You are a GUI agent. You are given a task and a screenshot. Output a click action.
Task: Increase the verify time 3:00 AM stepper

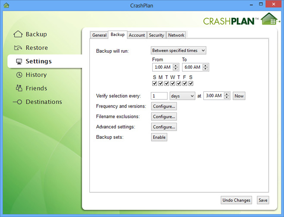coord(227,94)
